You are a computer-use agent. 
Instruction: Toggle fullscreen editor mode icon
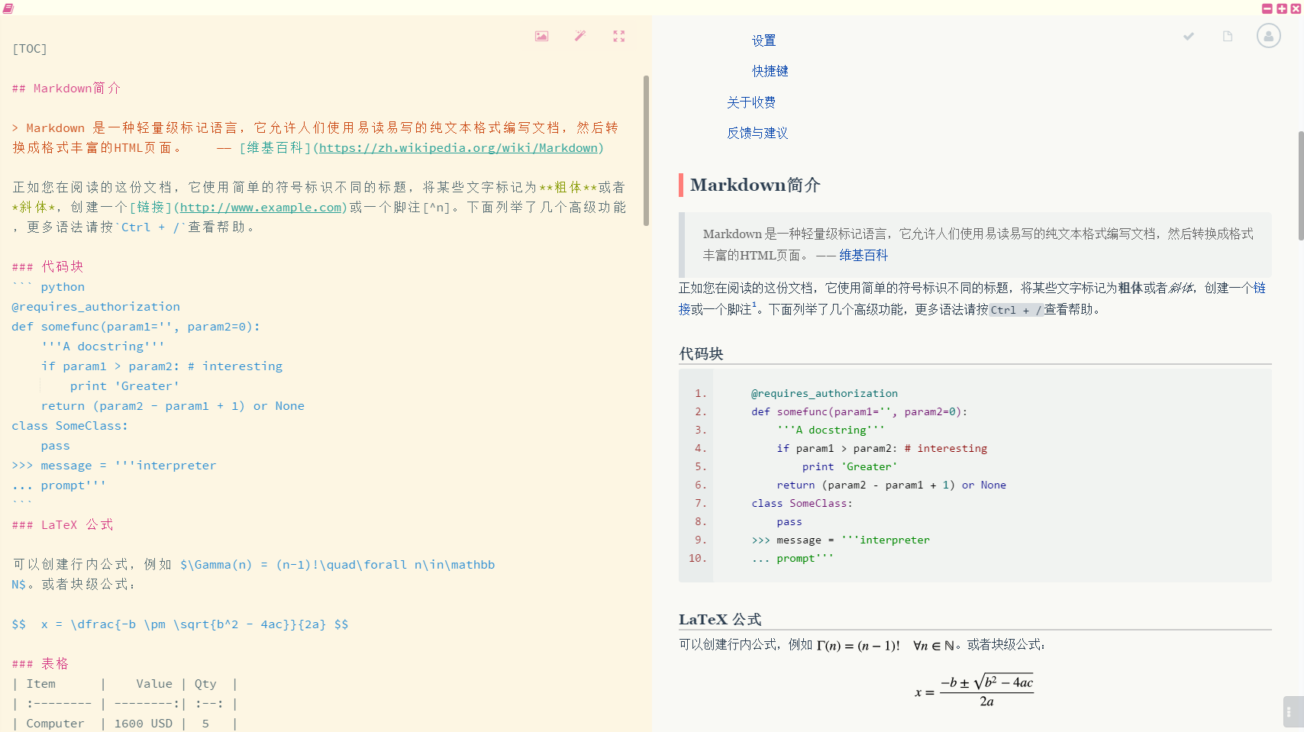[x=619, y=36]
